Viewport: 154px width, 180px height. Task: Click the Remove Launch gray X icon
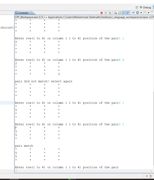tap(106, 13)
